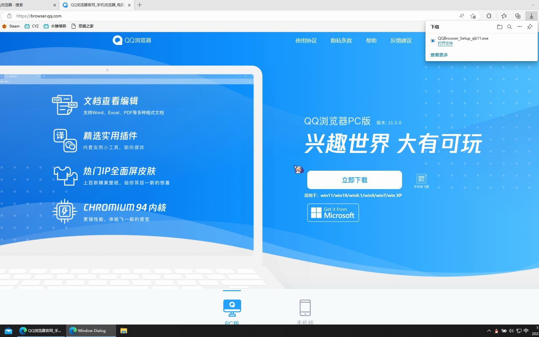This screenshot has width=539, height=337.
Task: Click the browser Favorites star icon
Action: (x=504, y=16)
